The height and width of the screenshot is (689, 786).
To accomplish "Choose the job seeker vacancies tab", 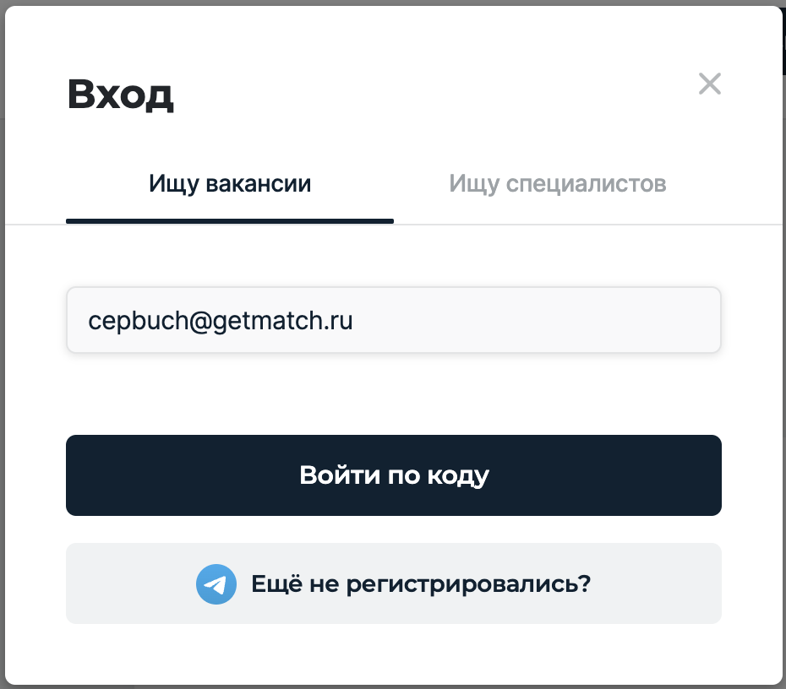I will pyautogui.click(x=230, y=183).
